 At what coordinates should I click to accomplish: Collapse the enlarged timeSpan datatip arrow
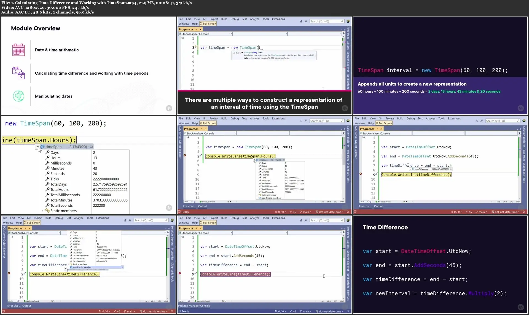point(37,147)
